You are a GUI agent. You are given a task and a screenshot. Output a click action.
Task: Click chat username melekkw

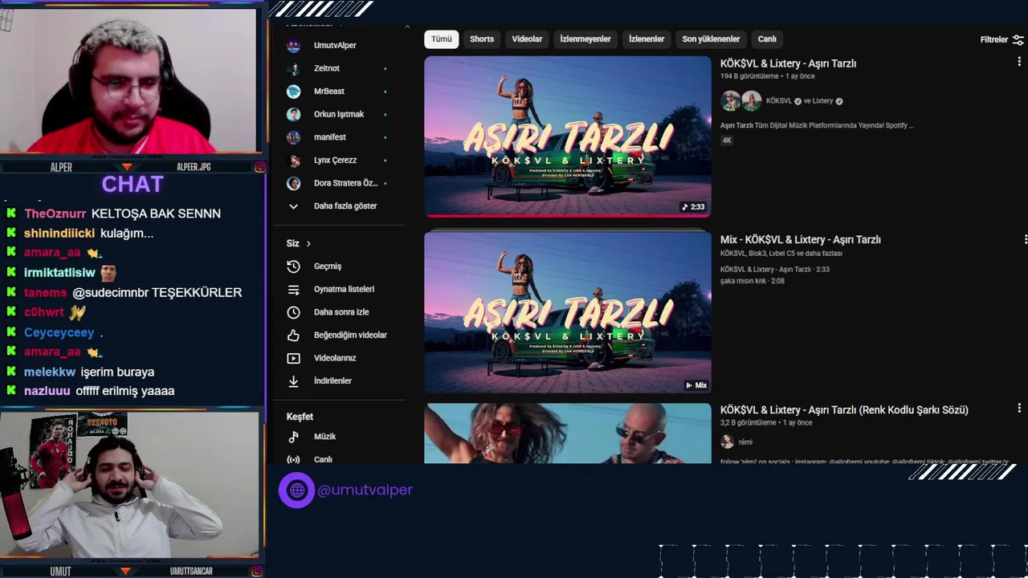[x=50, y=372]
